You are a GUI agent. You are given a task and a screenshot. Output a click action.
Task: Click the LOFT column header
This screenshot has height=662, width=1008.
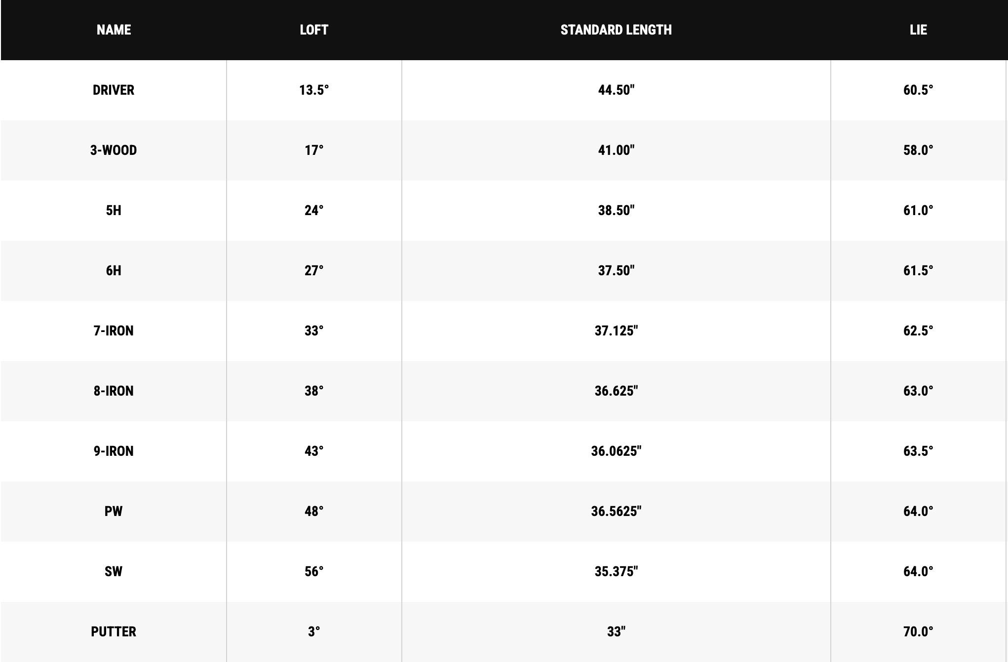314,30
